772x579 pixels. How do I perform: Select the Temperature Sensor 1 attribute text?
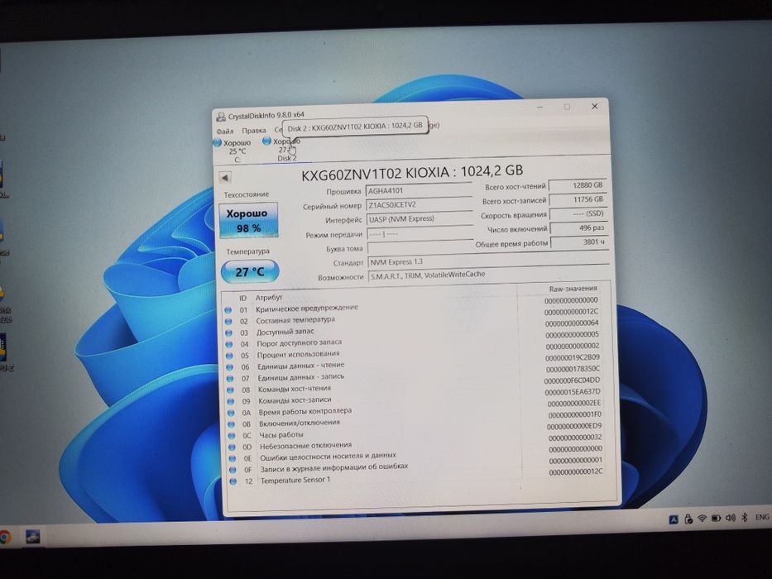[295, 480]
